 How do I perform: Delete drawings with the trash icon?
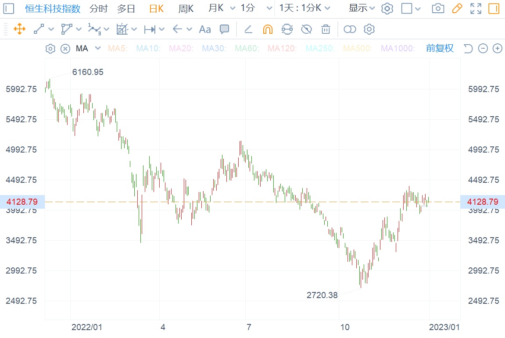326,29
